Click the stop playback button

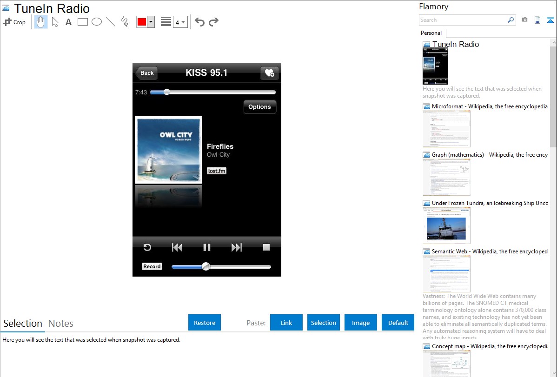click(x=266, y=247)
